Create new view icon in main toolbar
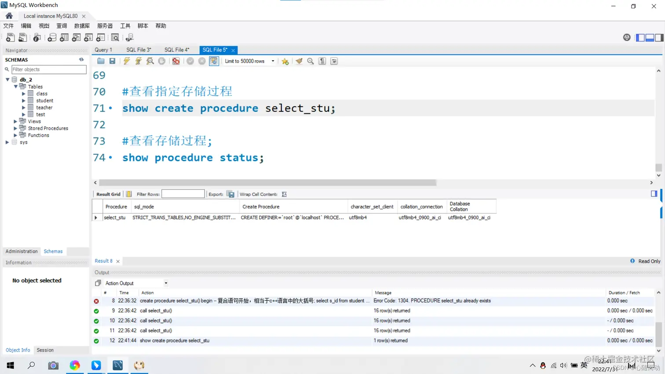This screenshot has height=374, width=665. [x=76, y=38]
